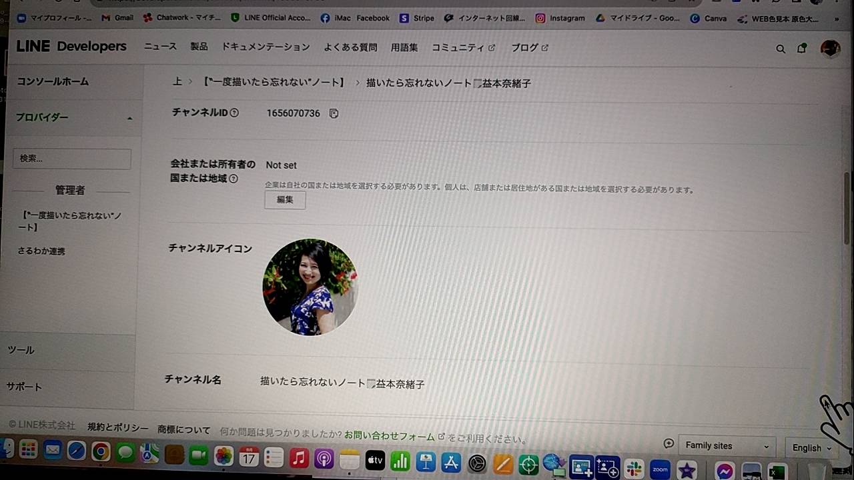Open the search magnifier in LINE Developers header

point(781,49)
